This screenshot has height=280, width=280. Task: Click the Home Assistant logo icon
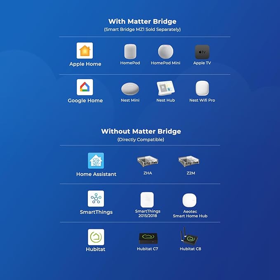tap(96, 161)
